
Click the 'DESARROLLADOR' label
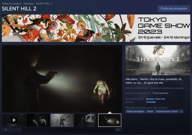pyautogui.click(x=134, y=99)
